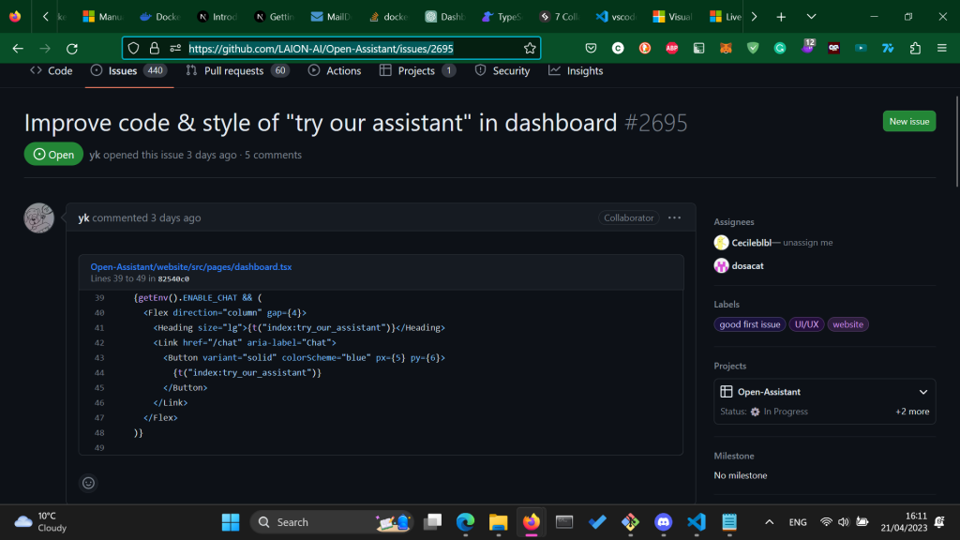
Task: View the repository Insights tab
Action: click(576, 71)
